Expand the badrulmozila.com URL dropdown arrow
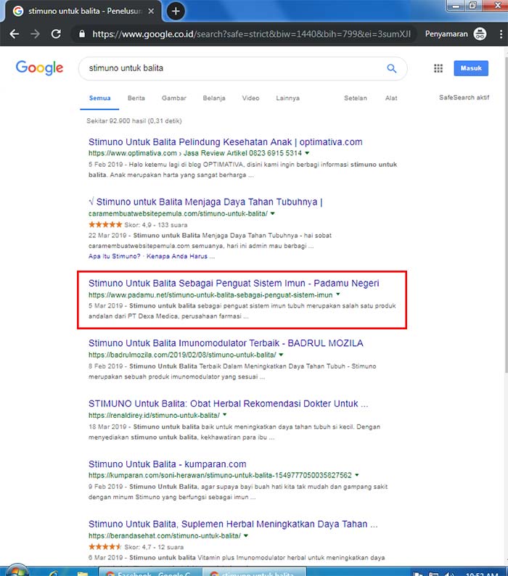 pyautogui.click(x=281, y=355)
